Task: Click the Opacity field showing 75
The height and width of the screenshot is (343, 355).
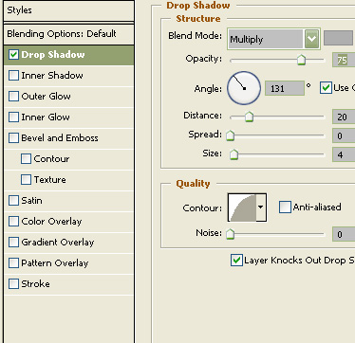Action: [x=344, y=60]
